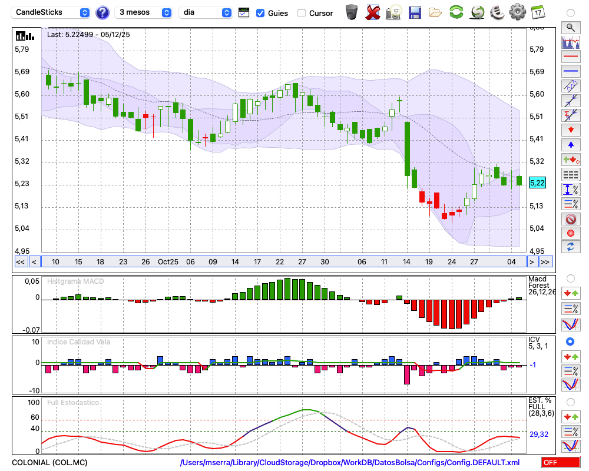
Task: Select the radio button for main chart
Action: 571,13
